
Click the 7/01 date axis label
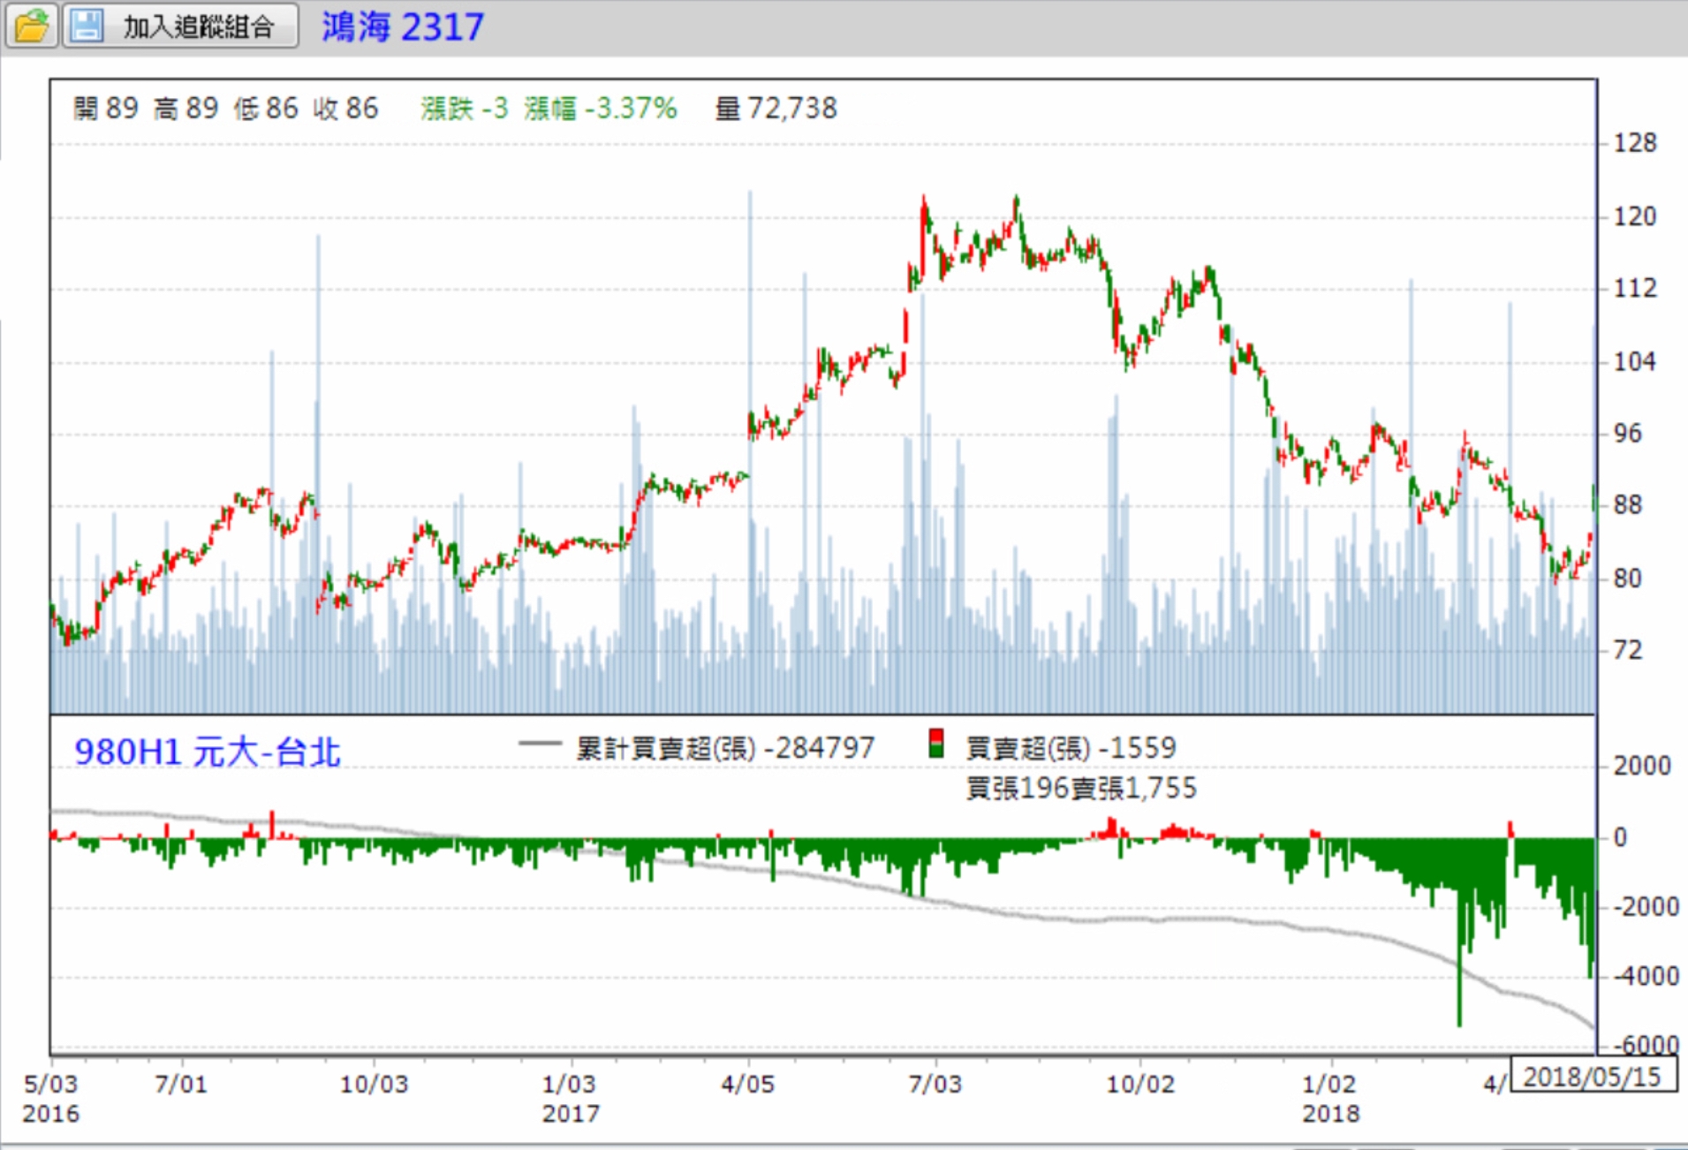pyautogui.click(x=181, y=1084)
